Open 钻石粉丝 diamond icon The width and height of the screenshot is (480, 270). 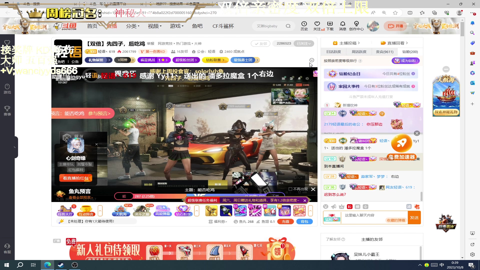tap(183, 211)
